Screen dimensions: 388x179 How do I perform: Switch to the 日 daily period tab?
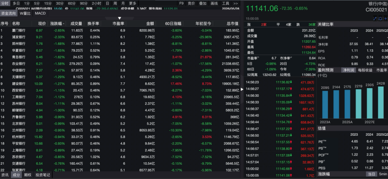click(107, 4)
